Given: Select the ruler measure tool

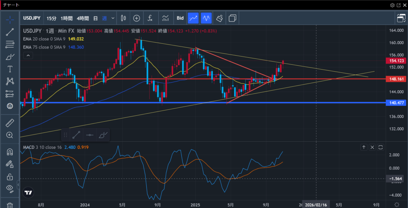Looking at the screenshot, I should pos(10,123).
